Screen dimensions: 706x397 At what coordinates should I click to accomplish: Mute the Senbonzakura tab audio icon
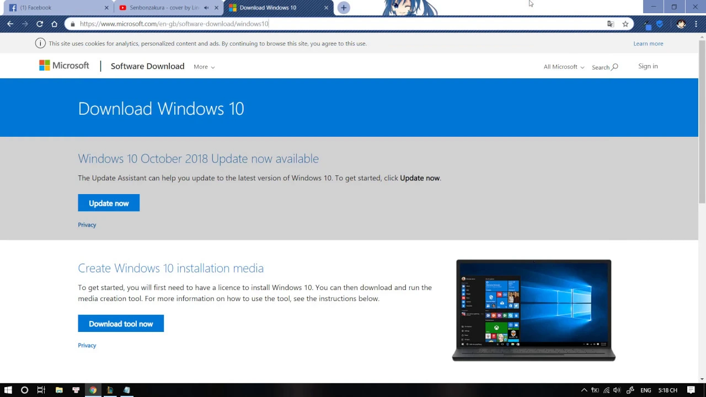point(206,8)
